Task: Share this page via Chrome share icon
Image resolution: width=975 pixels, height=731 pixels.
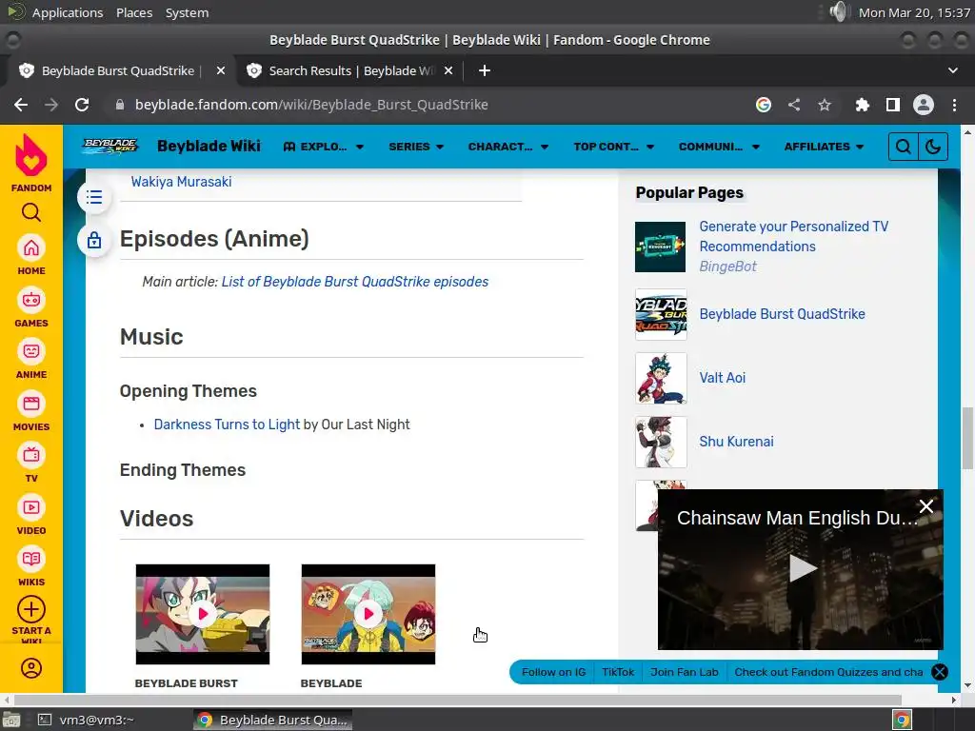Action: [794, 105]
